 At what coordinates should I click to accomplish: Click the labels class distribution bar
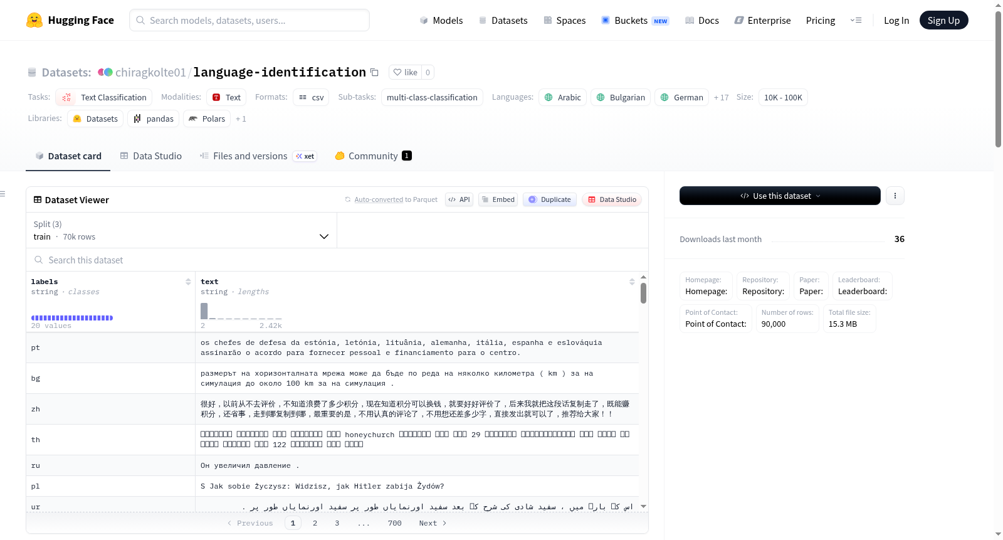pos(72,318)
